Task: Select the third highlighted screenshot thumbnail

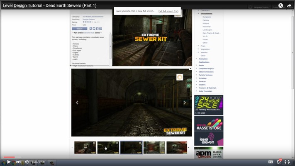Action: (x=131, y=148)
